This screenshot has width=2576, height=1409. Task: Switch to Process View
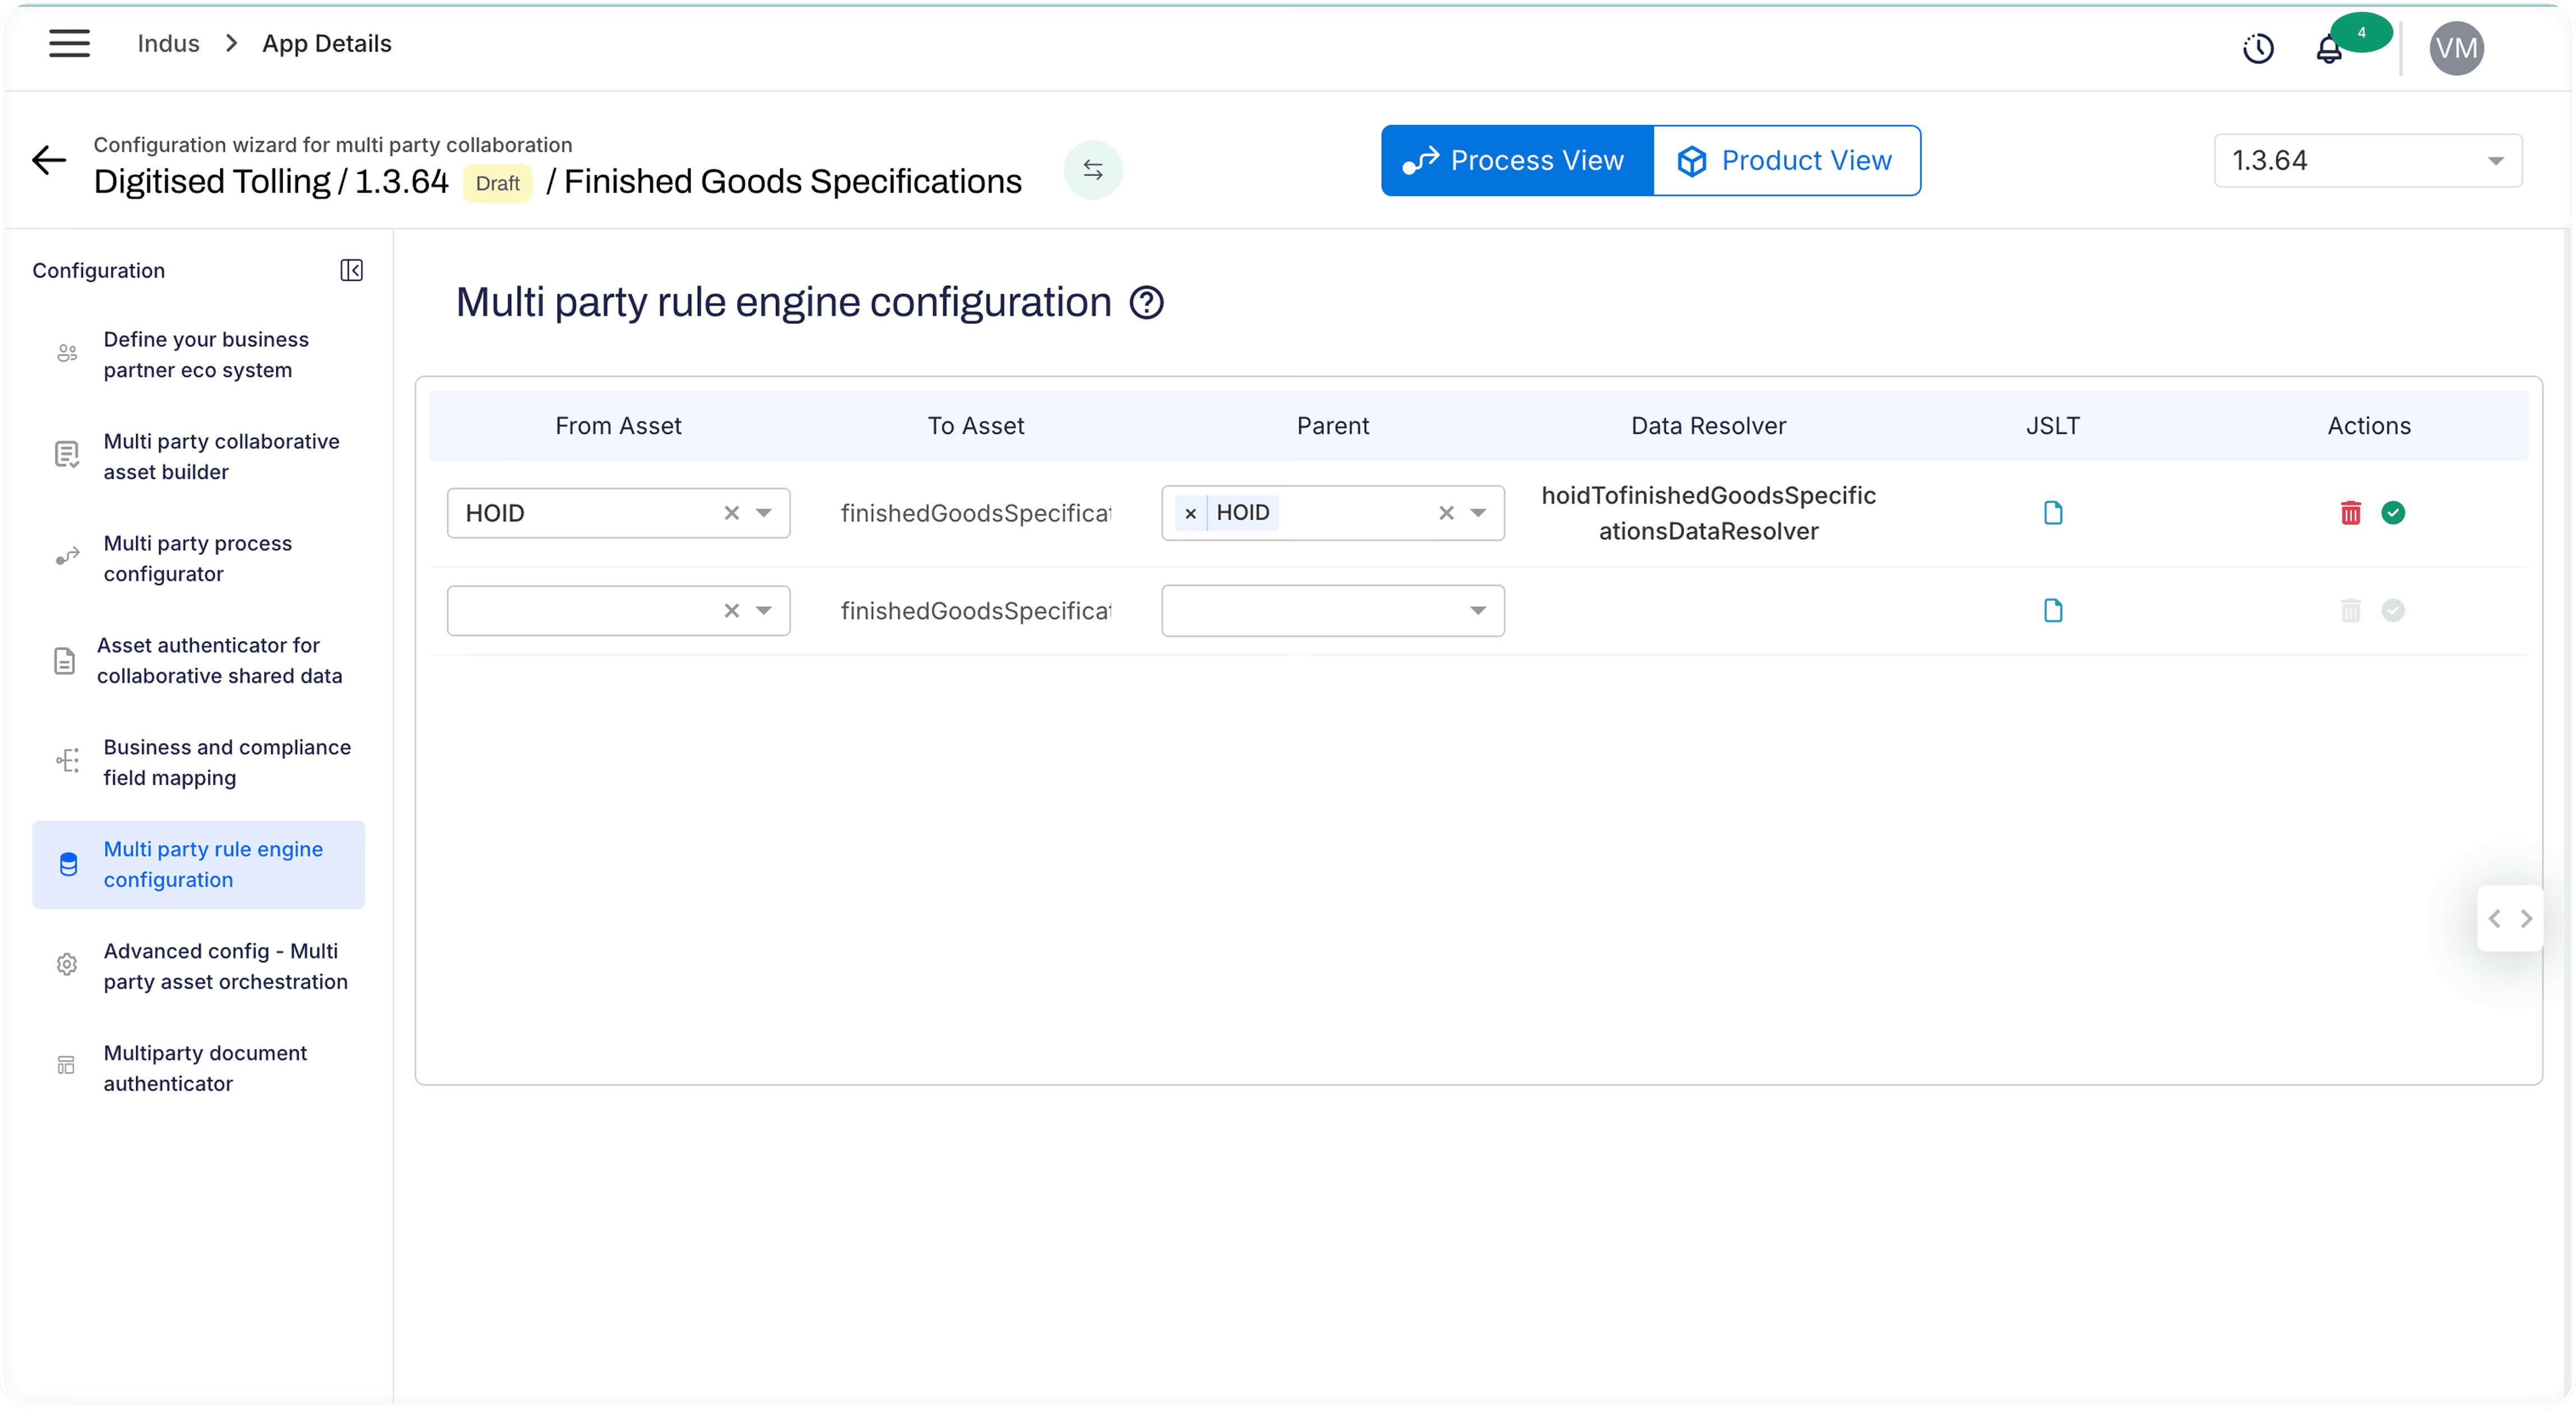(1516, 160)
